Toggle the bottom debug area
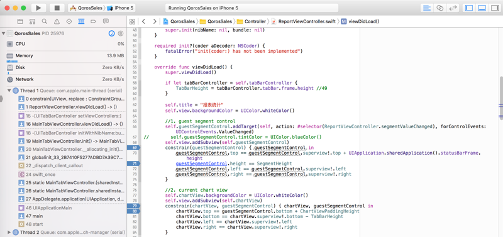 (x=482, y=8)
